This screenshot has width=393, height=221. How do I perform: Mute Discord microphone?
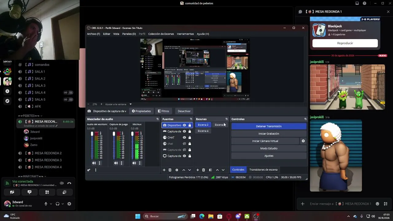click(x=46, y=204)
